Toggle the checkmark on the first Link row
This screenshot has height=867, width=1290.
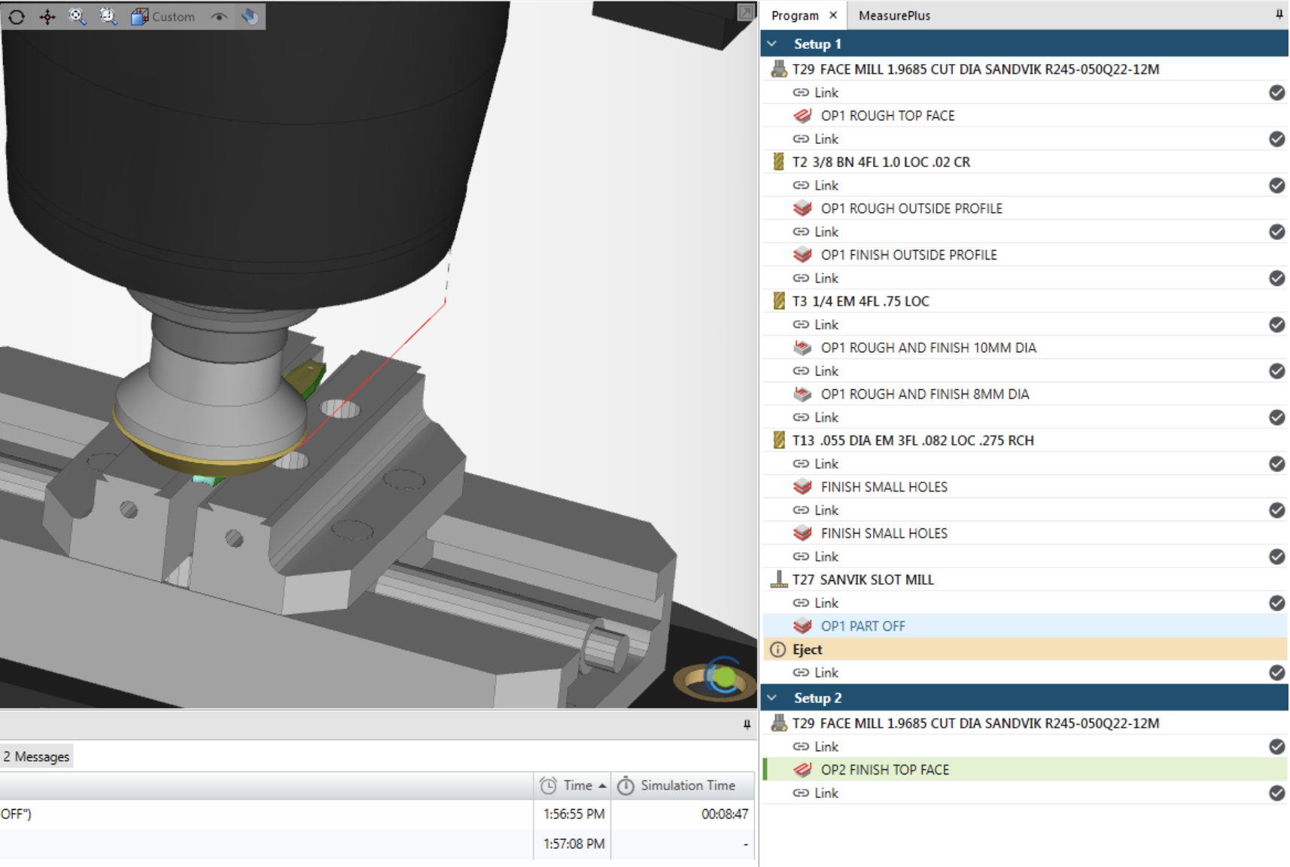click(x=1276, y=92)
